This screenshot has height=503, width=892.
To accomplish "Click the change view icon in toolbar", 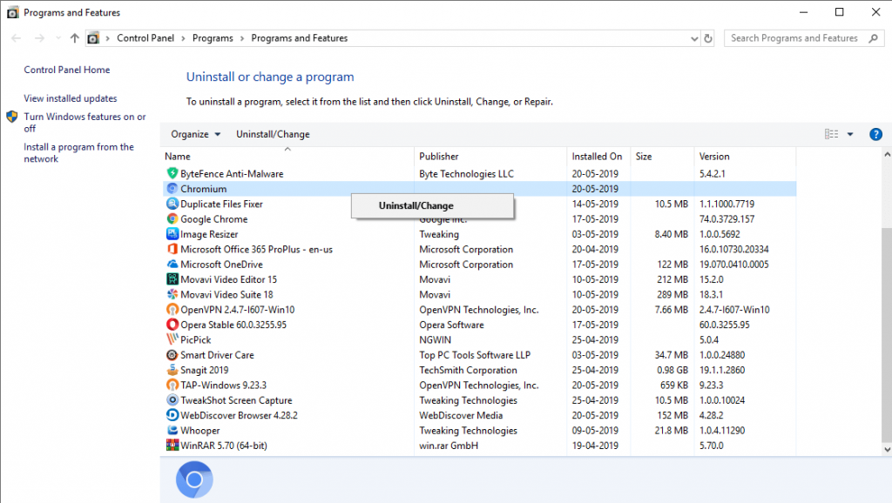I will tap(831, 134).
